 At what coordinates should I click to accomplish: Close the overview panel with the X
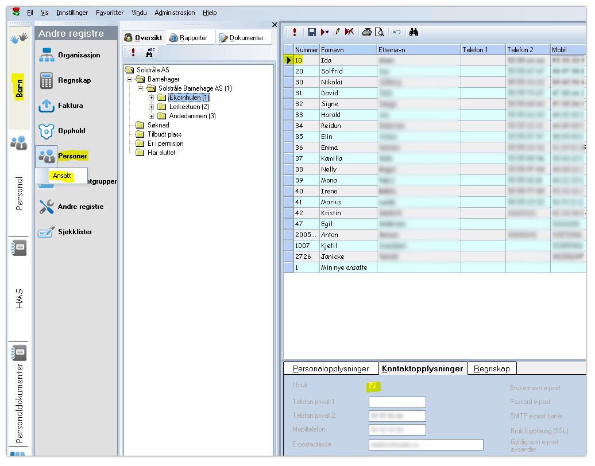(x=275, y=25)
